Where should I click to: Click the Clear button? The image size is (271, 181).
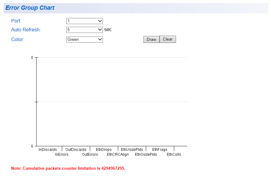click(168, 39)
